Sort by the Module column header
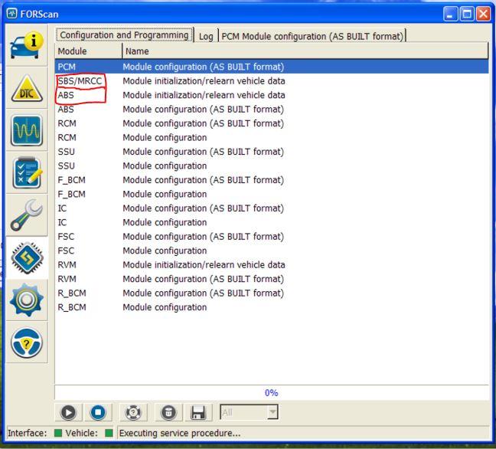Viewport: 496px width, 449px height. 88,51
